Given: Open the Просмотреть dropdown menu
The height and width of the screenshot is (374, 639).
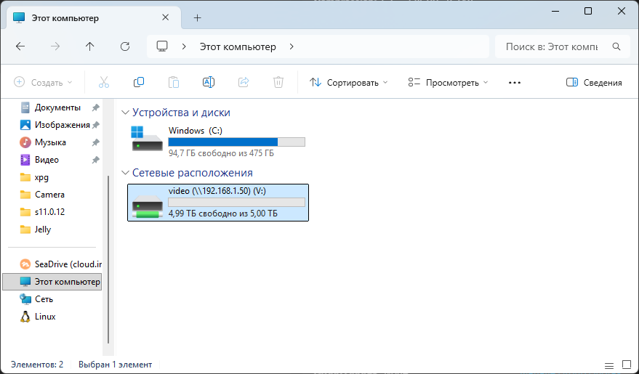Looking at the screenshot, I should click(448, 83).
